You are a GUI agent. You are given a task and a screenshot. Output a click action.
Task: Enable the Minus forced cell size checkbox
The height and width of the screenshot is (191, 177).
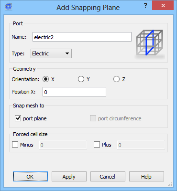pyautogui.click(x=15, y=145)
